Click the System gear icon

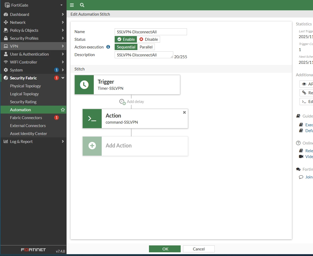[x=6, y=70]
